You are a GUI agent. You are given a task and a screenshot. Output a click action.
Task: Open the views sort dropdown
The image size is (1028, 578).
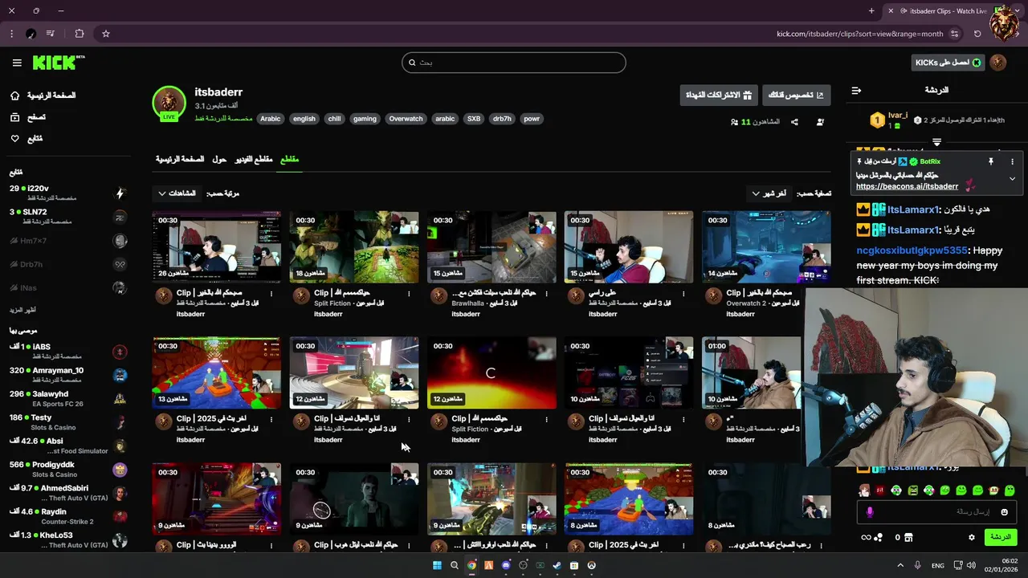(177, 193)
